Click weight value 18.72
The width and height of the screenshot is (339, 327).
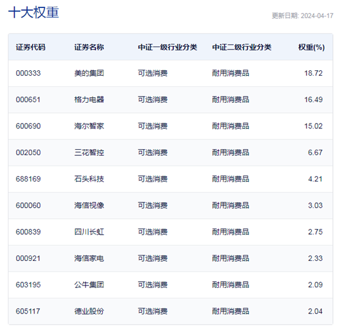(x=313, y=73)
